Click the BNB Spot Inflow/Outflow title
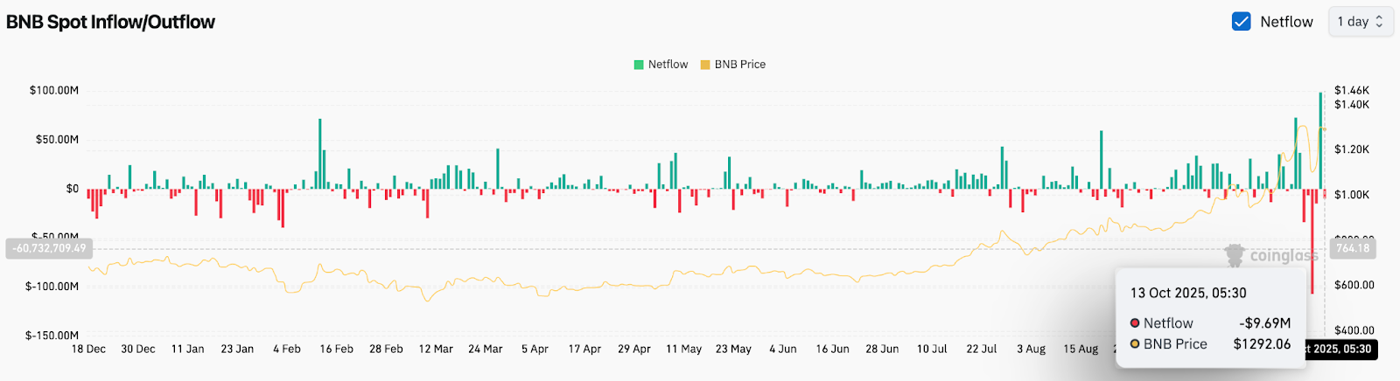 [110, 22]
